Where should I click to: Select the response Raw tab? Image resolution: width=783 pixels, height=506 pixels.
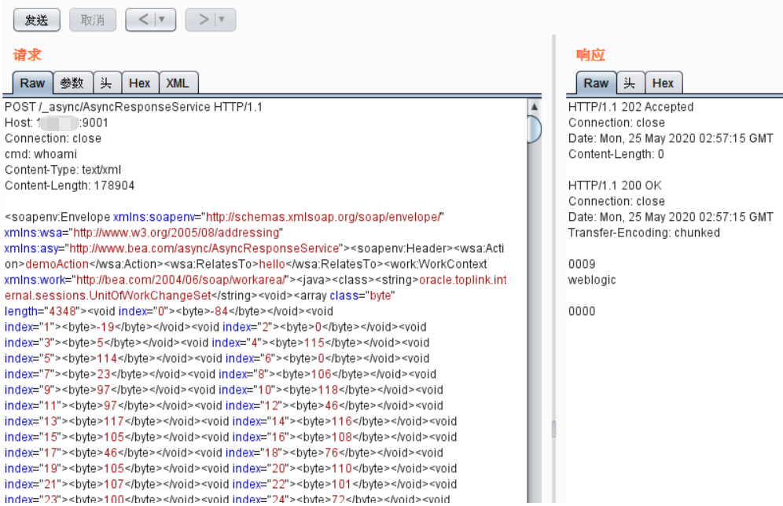point(596,82)
